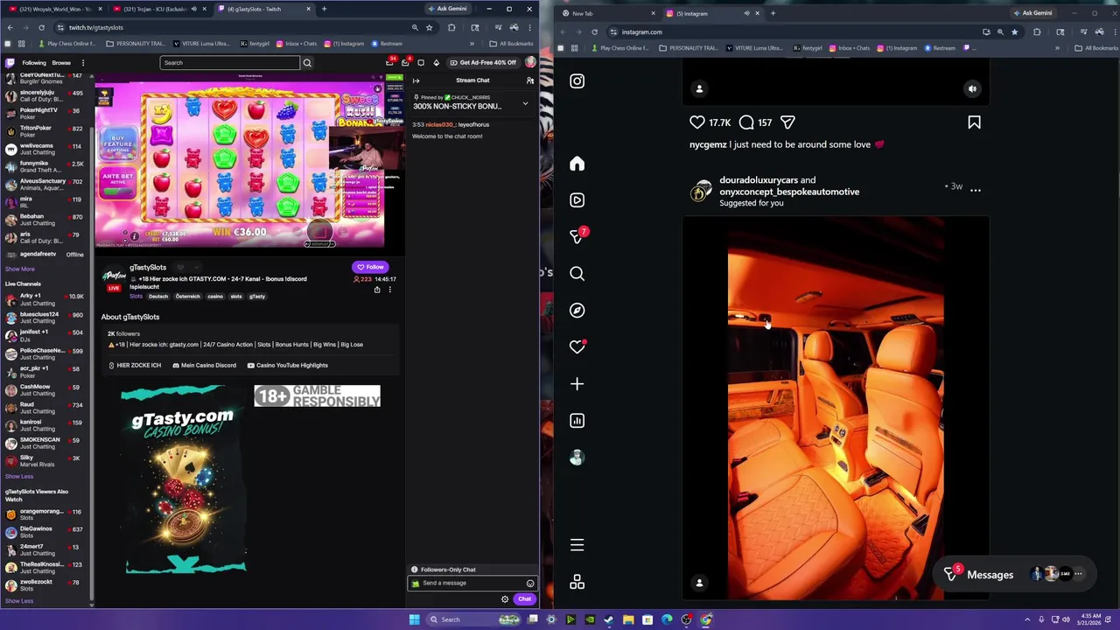Open the Windows Start button

[414, 619]
